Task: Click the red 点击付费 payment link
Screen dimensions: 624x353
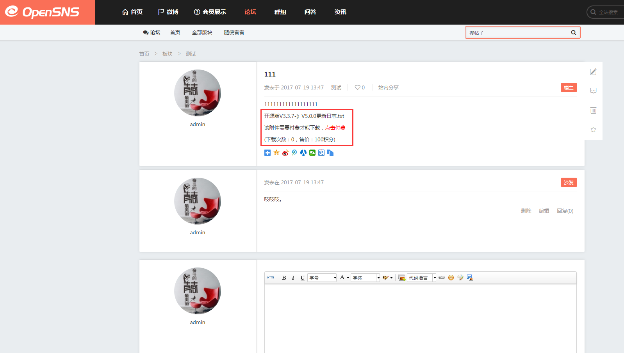Action: point(335,128)
